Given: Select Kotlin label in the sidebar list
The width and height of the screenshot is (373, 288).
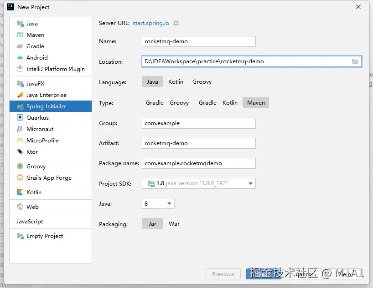Looking at the screenshot, I should tap(34, 192).
